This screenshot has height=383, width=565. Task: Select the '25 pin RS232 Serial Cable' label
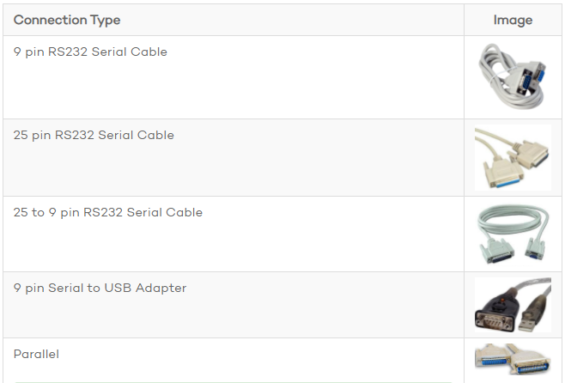click(94, 135)
